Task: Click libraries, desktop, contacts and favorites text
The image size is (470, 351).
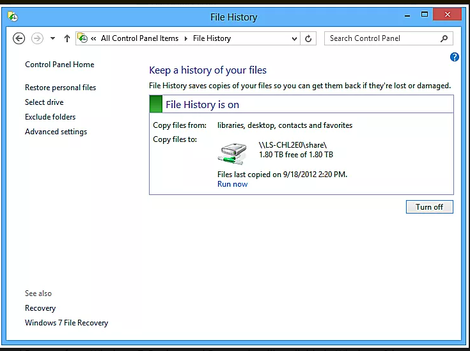Action: click(285, 125)
